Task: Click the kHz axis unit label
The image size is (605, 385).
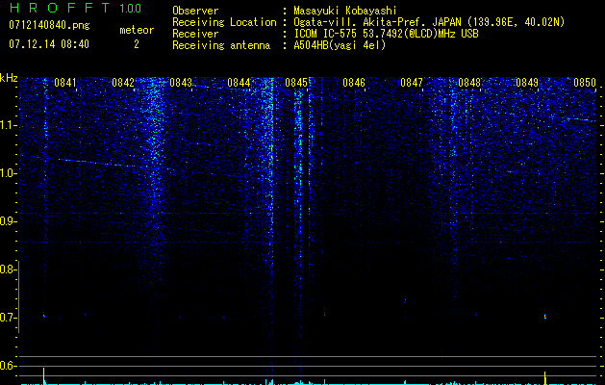Action: pyautogui.click(x=9, y=78)
